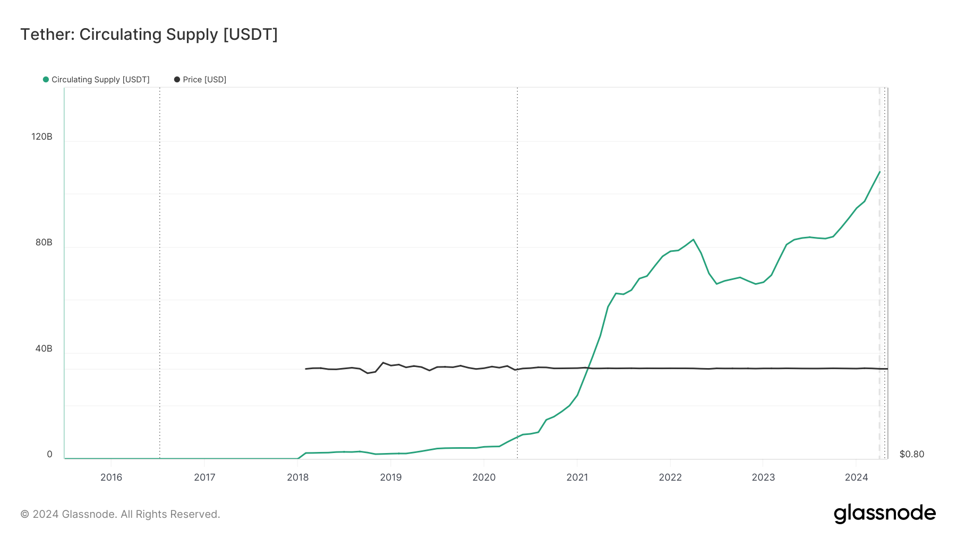Click the dotted vertical marker near mid-2016
This screenshot has width=956, height=538.
pos(160,273)
